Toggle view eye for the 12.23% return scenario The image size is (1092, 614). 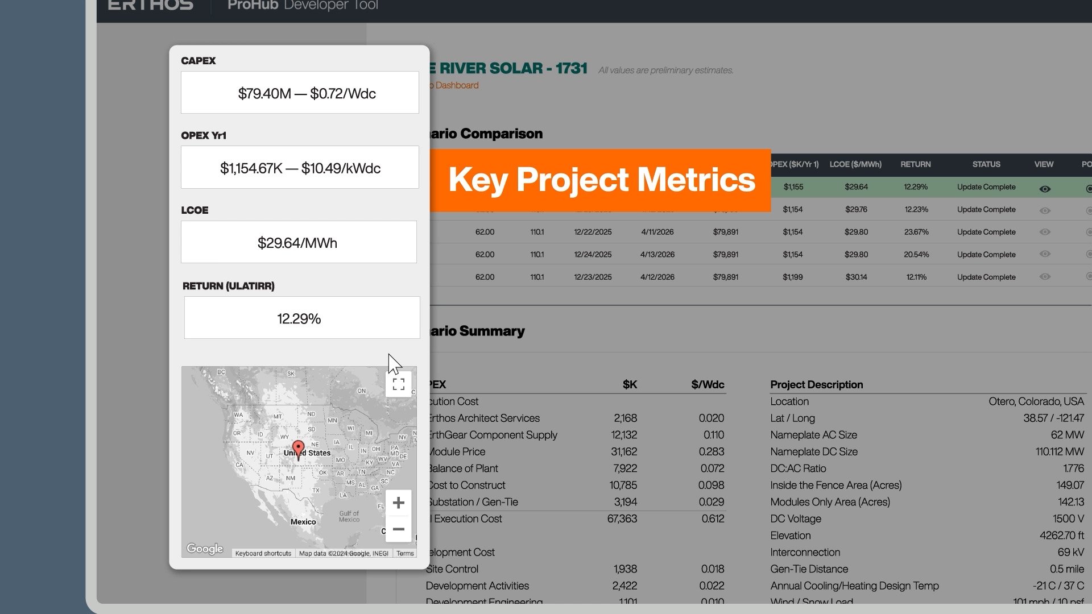pyautogui.click(x=1045, y=210)
